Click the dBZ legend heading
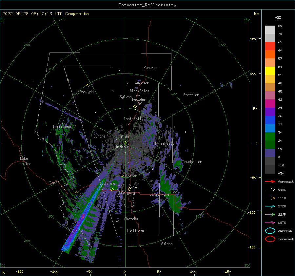 tap(278, 17)
